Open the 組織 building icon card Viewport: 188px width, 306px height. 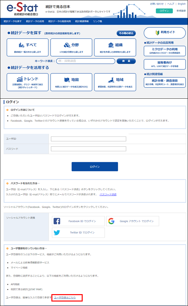point(115,47)
